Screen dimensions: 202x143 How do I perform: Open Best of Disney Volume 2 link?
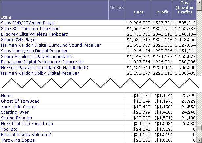click(26, 135)
